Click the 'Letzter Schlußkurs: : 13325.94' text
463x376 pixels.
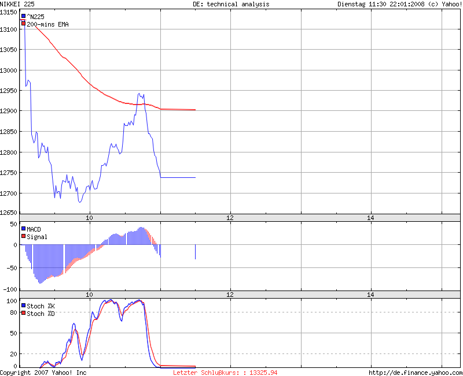click(225, 373)
